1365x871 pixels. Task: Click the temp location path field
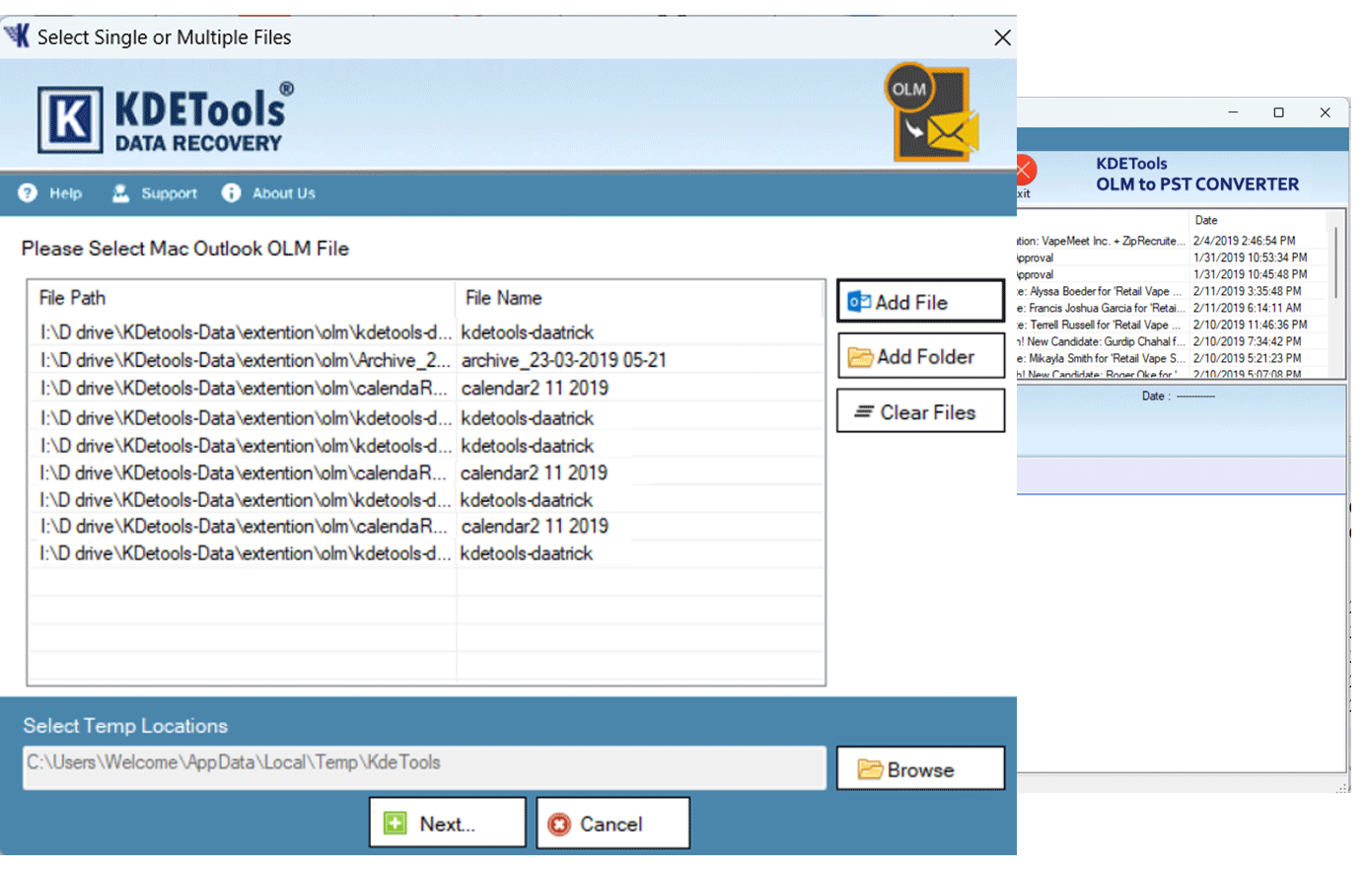pyautogui.click(x=424, y=766)
